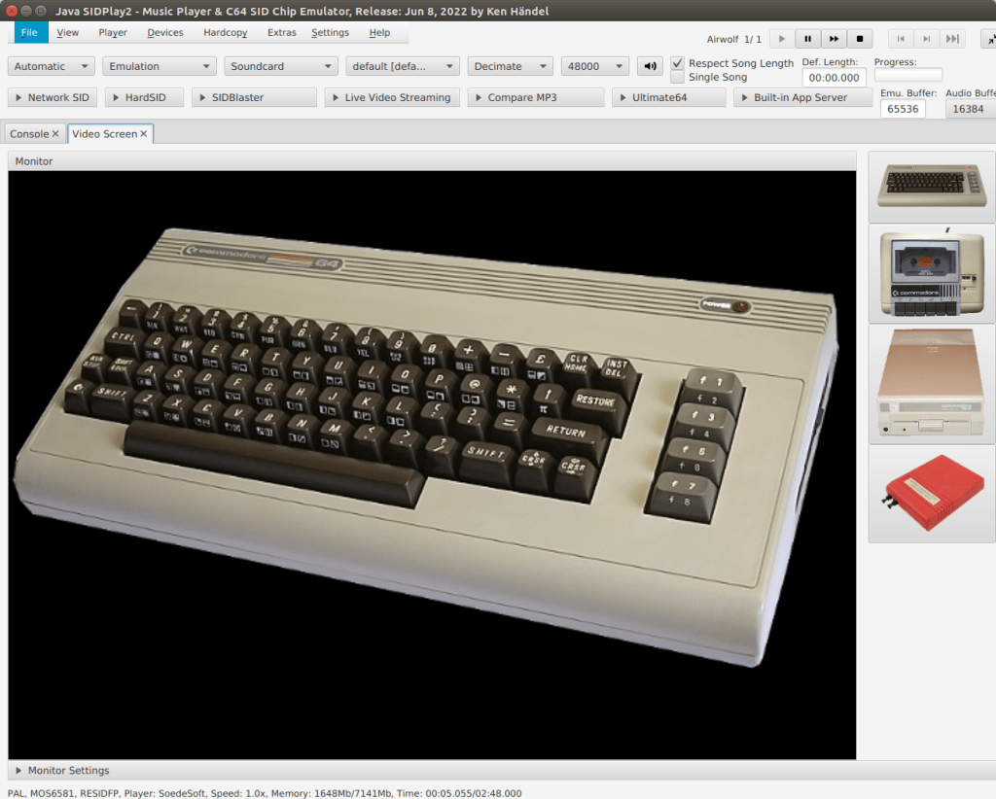996x799 pixels.
Task: Open the Devices menu
Action: (165, 32)
